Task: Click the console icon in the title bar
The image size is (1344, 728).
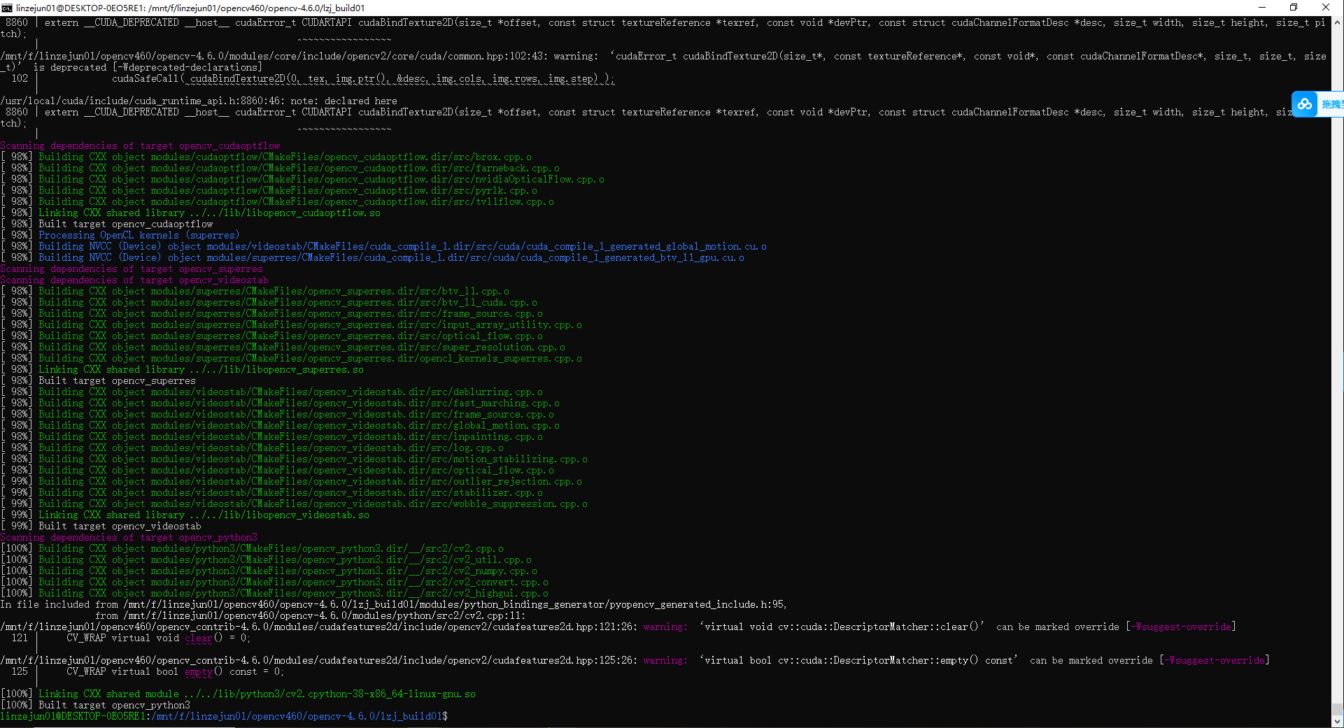Action: [x=6, y=8]
